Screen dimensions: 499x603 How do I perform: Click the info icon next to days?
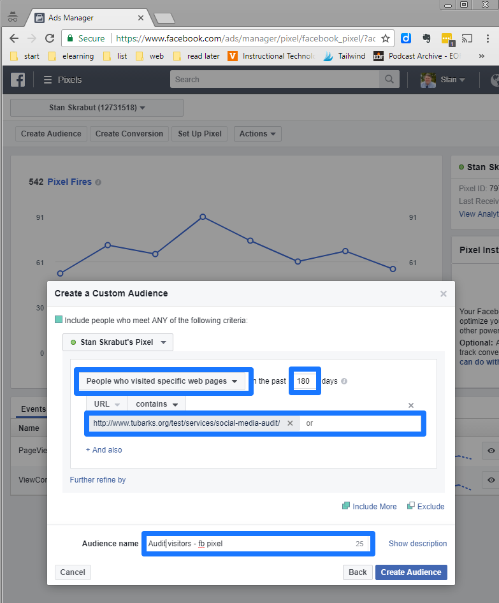click(x=344, y=382)
